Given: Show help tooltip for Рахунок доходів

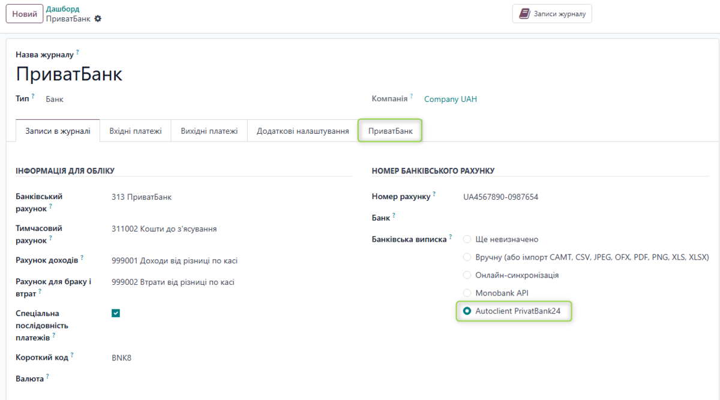Looking at the screenshot, I should click(x=82, y=258).
